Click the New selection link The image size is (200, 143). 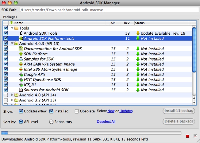point(111,111)
